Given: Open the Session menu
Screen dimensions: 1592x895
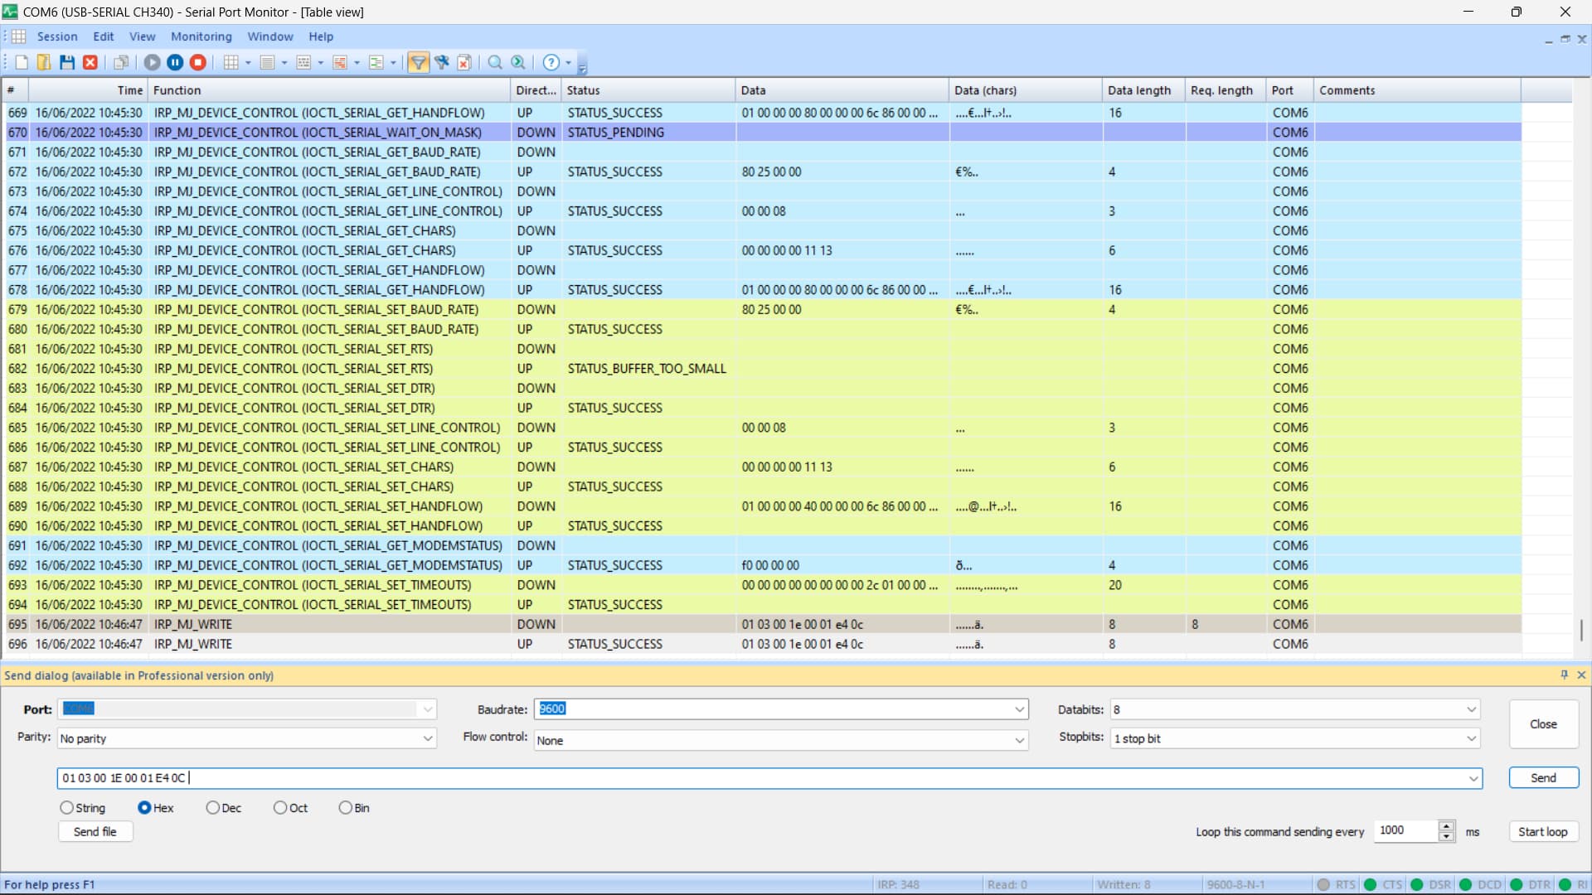Looking at the screenshot, I should tap(56, 36).
